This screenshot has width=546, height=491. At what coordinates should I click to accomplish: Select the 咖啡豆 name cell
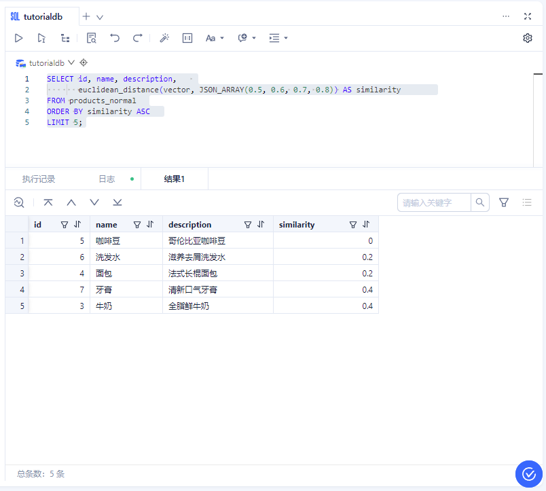tap(126, 240)
